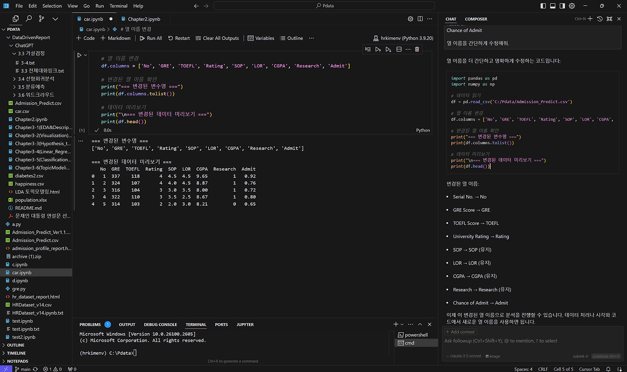This screenshot has height=372, width=627.
Task: Run the cell with play button
Action: pos(79,55)
